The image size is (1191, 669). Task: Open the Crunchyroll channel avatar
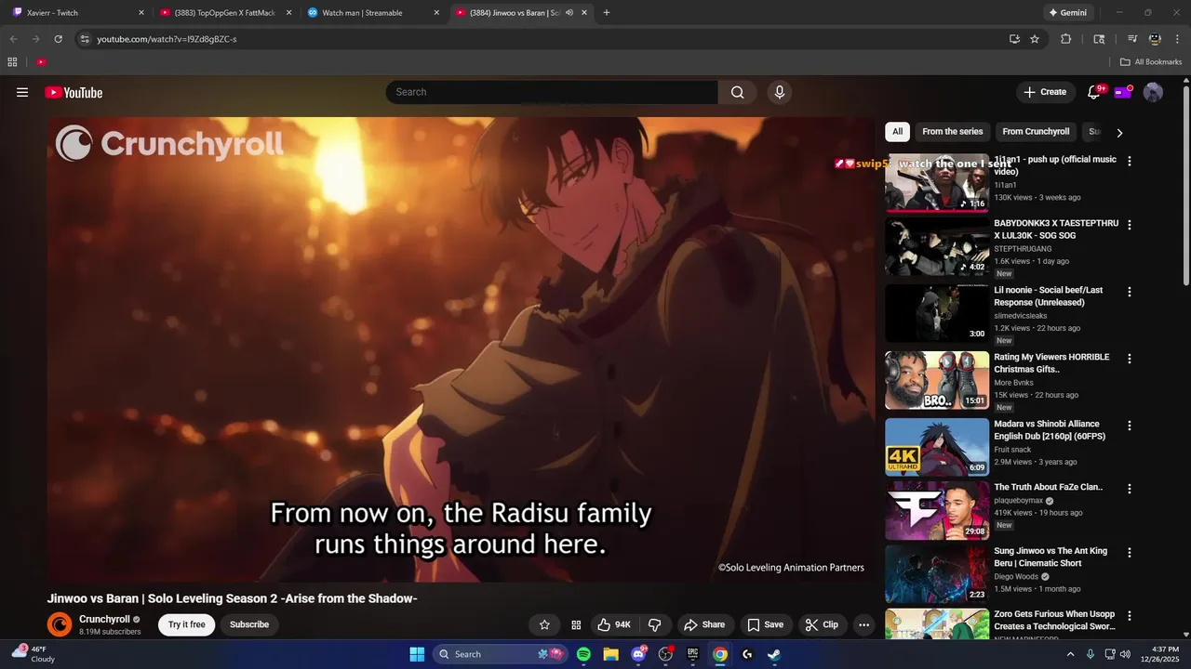click(60, 624)
